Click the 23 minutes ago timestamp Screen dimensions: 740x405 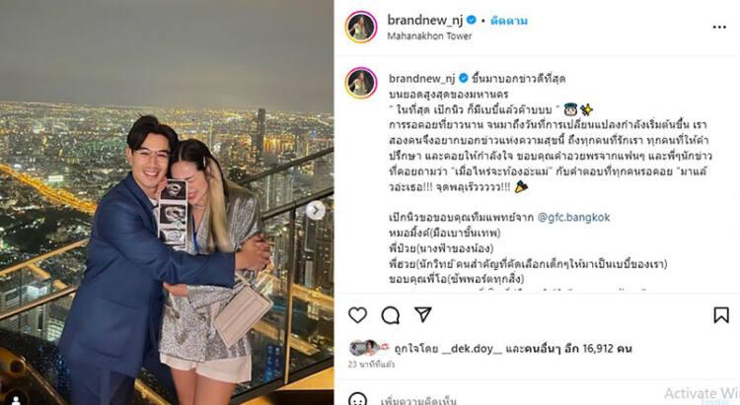[x=371, y=365]
